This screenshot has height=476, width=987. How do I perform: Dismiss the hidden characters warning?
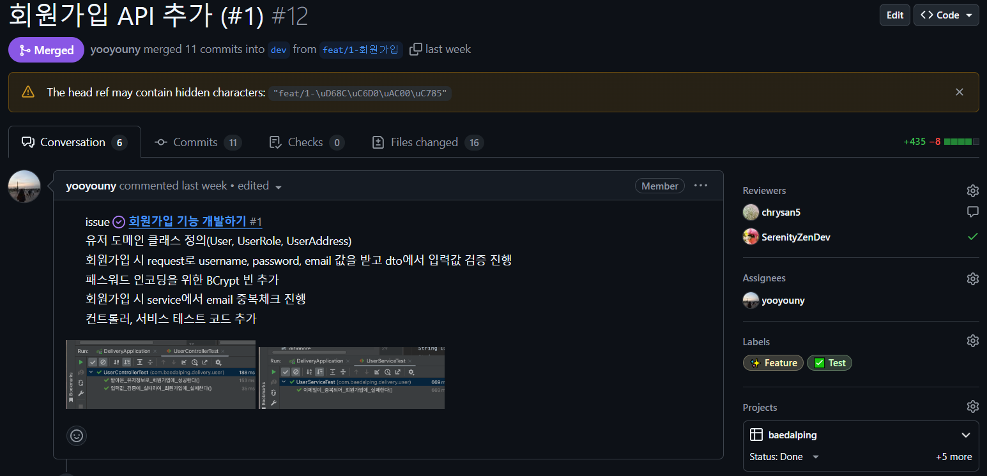(959, 92)
